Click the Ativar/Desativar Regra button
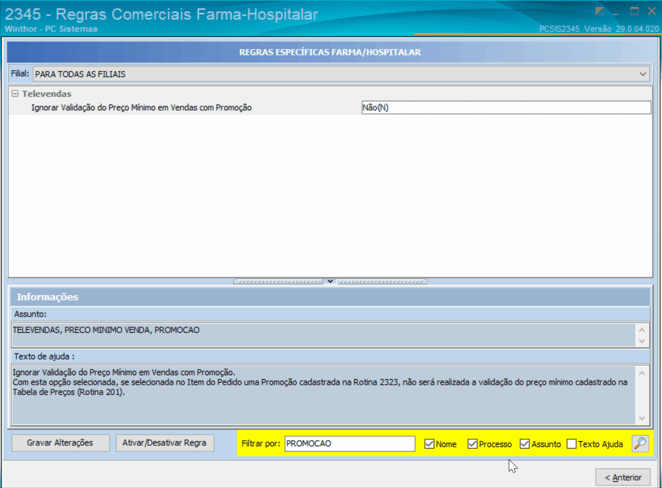 click(x=165, y=443)
